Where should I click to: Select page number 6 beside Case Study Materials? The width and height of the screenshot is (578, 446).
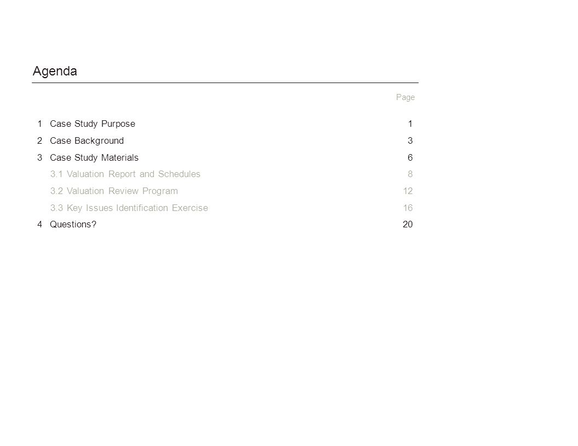click(x=411, y=157)
